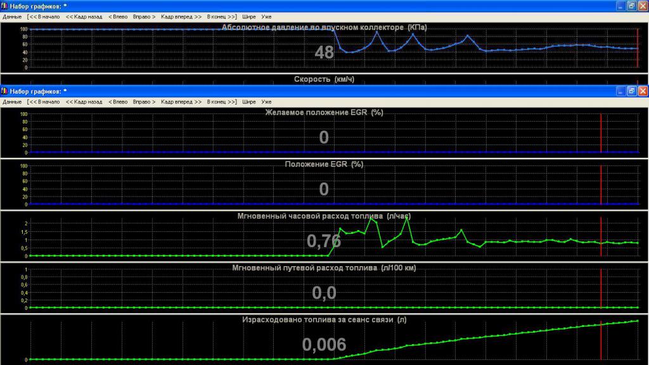Close the EGR graph window
Screen dimensions: 649x365
[642, 91]
